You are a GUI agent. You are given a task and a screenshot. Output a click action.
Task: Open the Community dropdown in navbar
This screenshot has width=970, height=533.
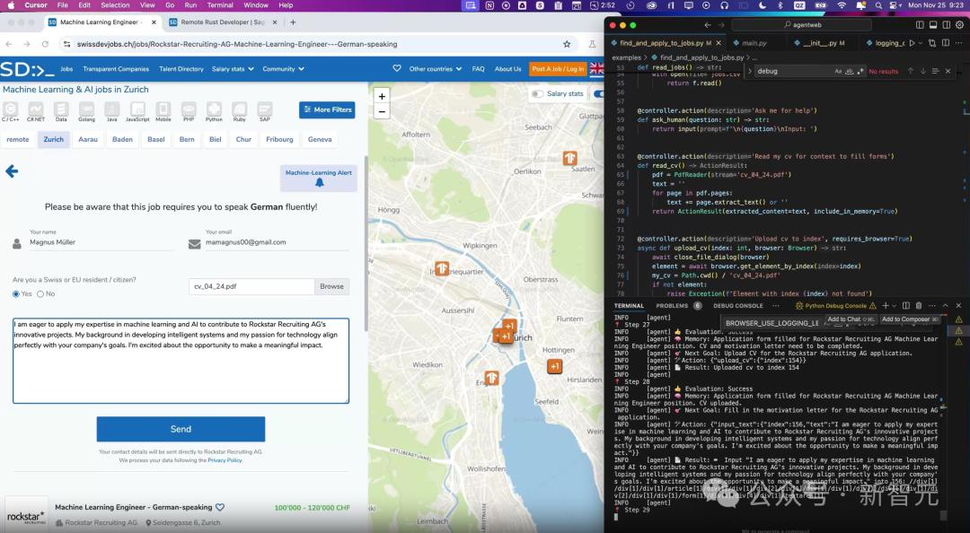281,68
